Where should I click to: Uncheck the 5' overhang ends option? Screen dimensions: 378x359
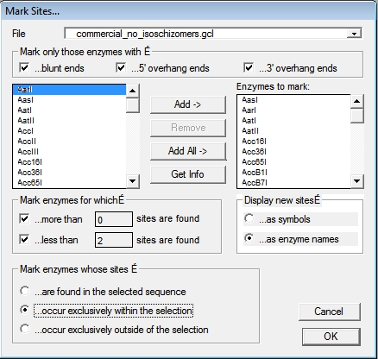121,68
